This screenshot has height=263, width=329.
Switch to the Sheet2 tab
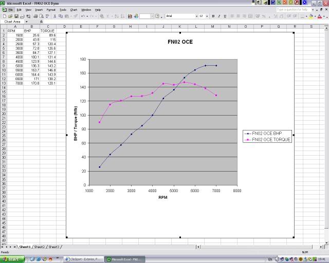(40, 247)
